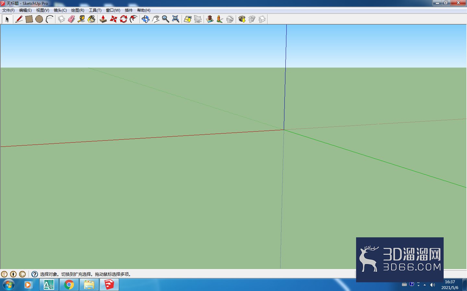The height and width of the screenshot is (291, 467).
Task: Choose the Rotate tool
Action: coord(123,19)
